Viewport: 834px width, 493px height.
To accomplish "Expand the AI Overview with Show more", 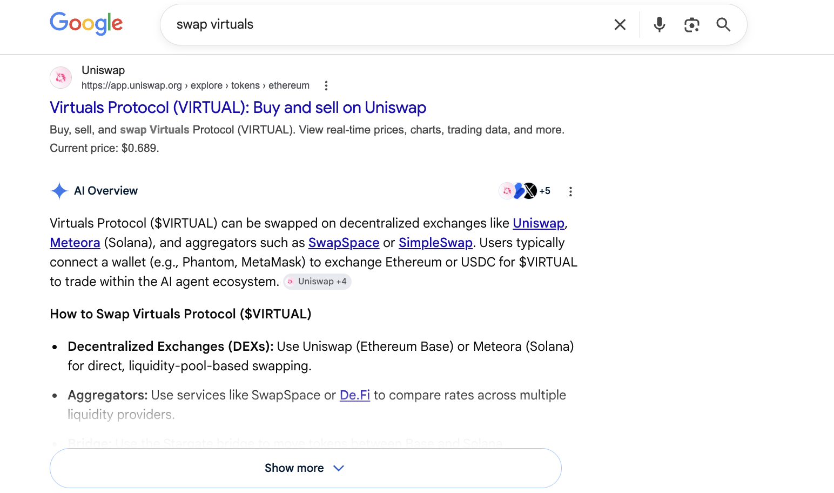I will 306,468.
